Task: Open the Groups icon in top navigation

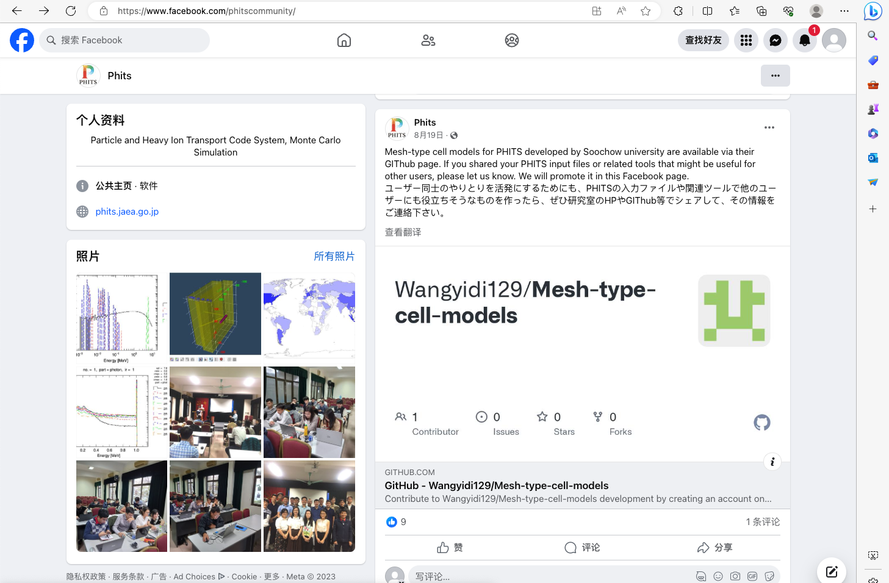Action: [511, 40]
